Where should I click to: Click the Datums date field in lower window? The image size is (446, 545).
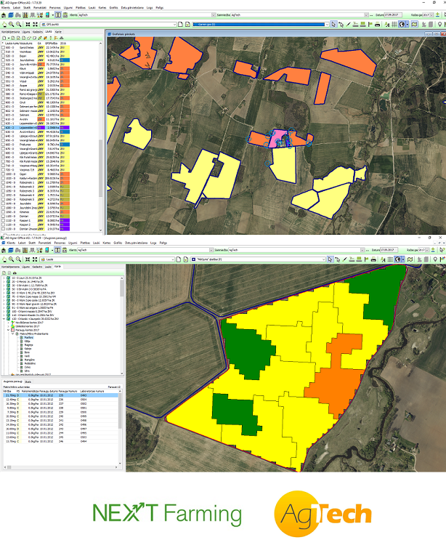tap(389, 250)
